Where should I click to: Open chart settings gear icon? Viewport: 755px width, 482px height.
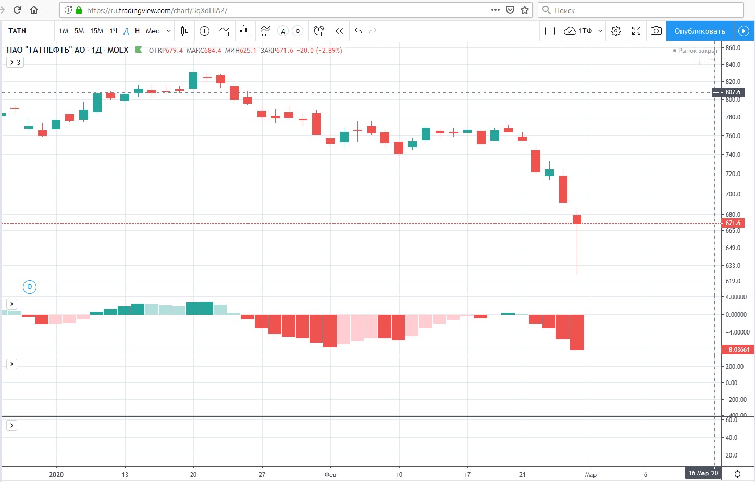coord(616,31)
